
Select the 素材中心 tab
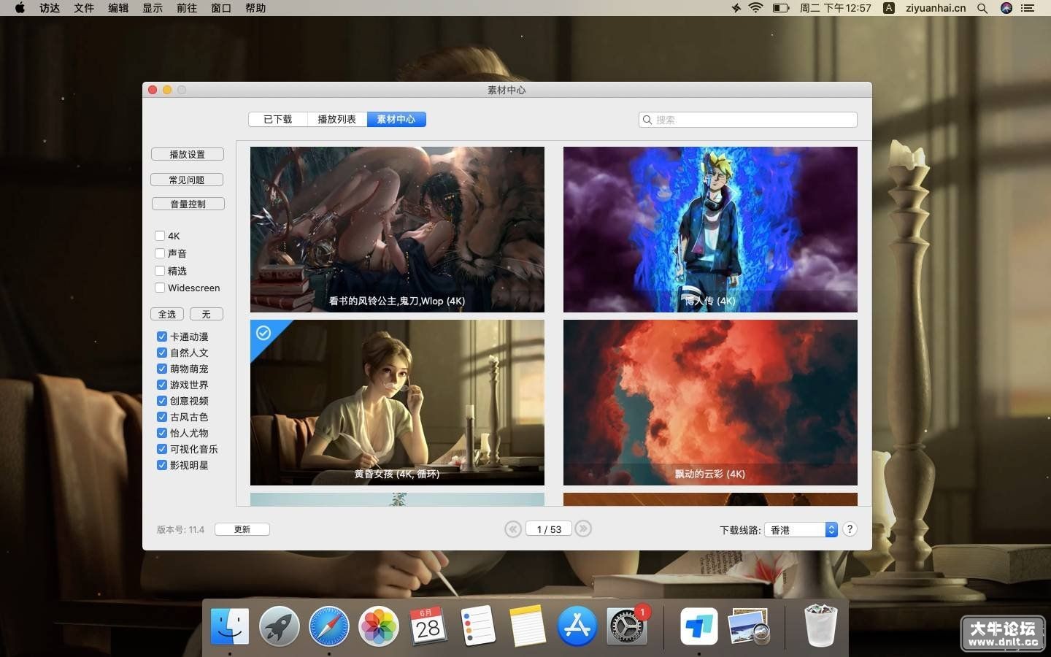(396, 120)
